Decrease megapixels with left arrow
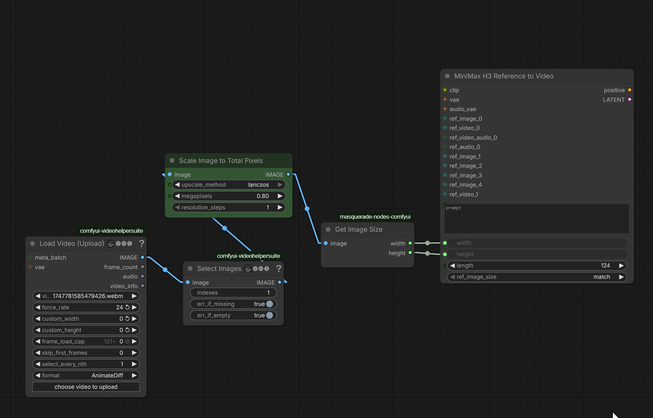The image size is (653, 418). (x=177, y=196)
